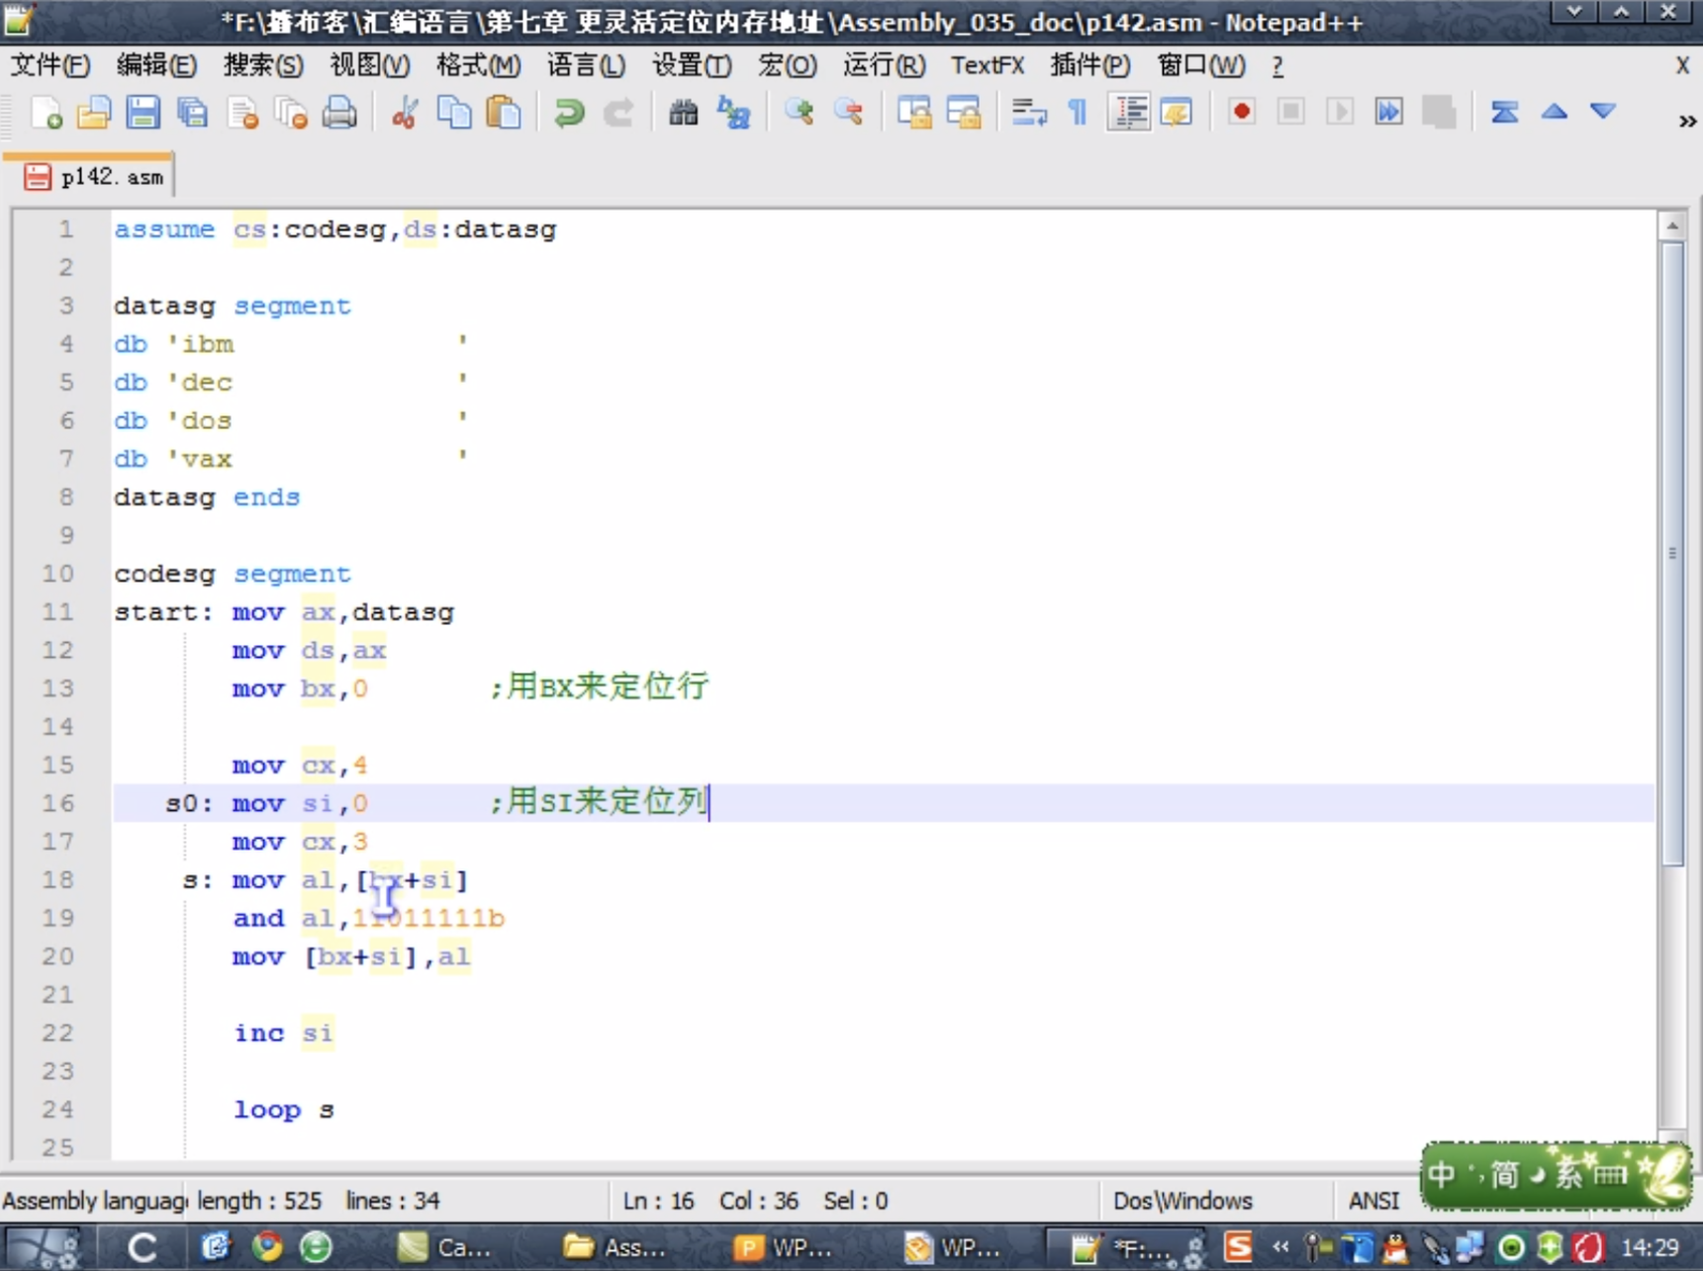Image resolution: width=1703 pixels, height=1271 pixels.
Task: Open the 搜索(S) menu
Action: tap(263, 65)
